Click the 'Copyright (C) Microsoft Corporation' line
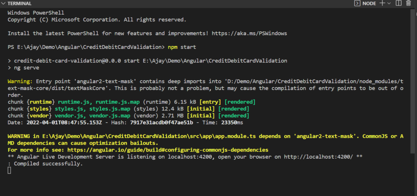Viewport: 417px width, 196px height. click(97, 20)
